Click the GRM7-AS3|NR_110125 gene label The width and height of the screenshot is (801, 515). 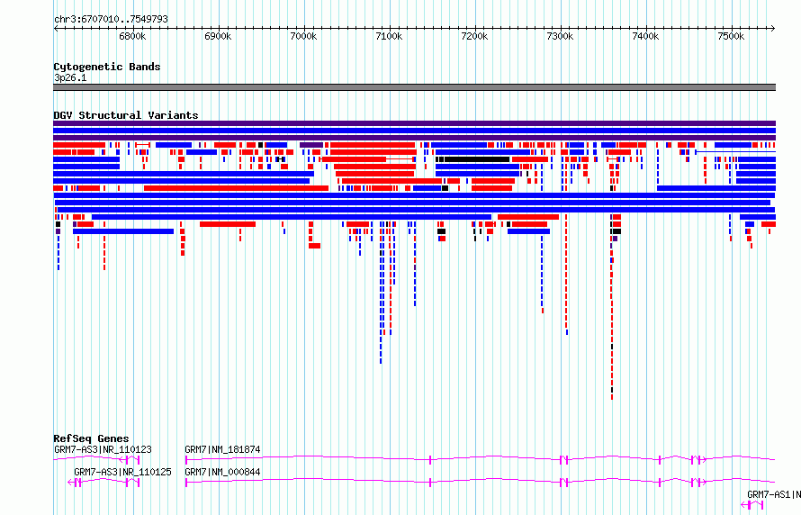point(122,472)
